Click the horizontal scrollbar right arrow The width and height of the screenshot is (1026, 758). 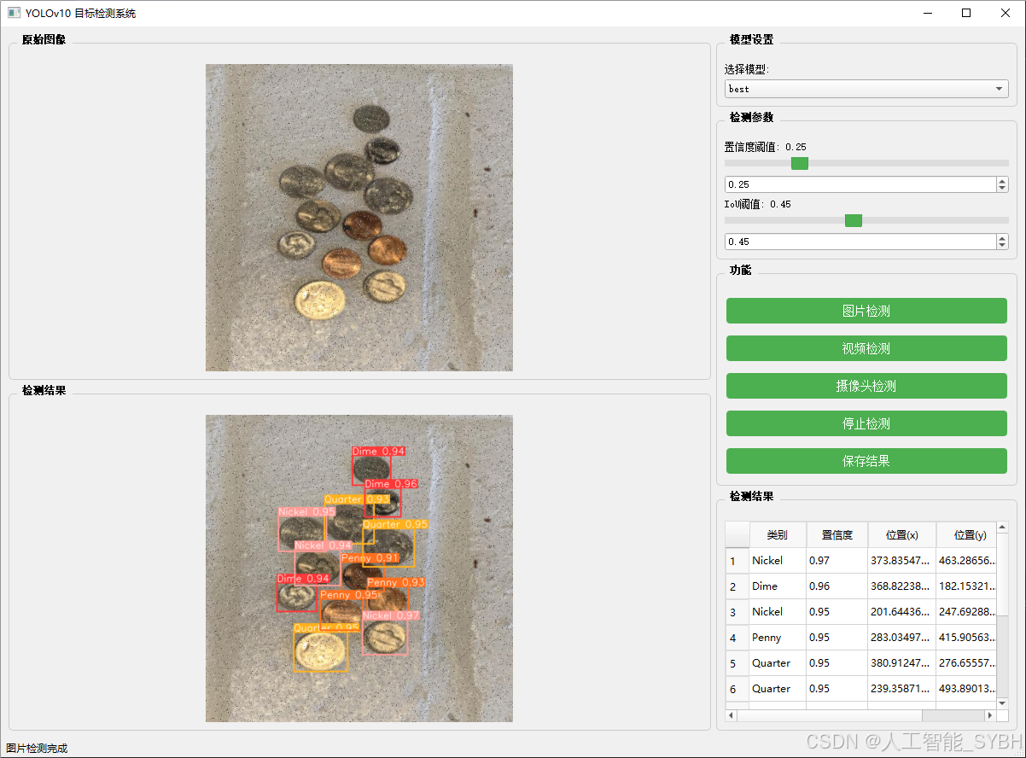(990, 715)
